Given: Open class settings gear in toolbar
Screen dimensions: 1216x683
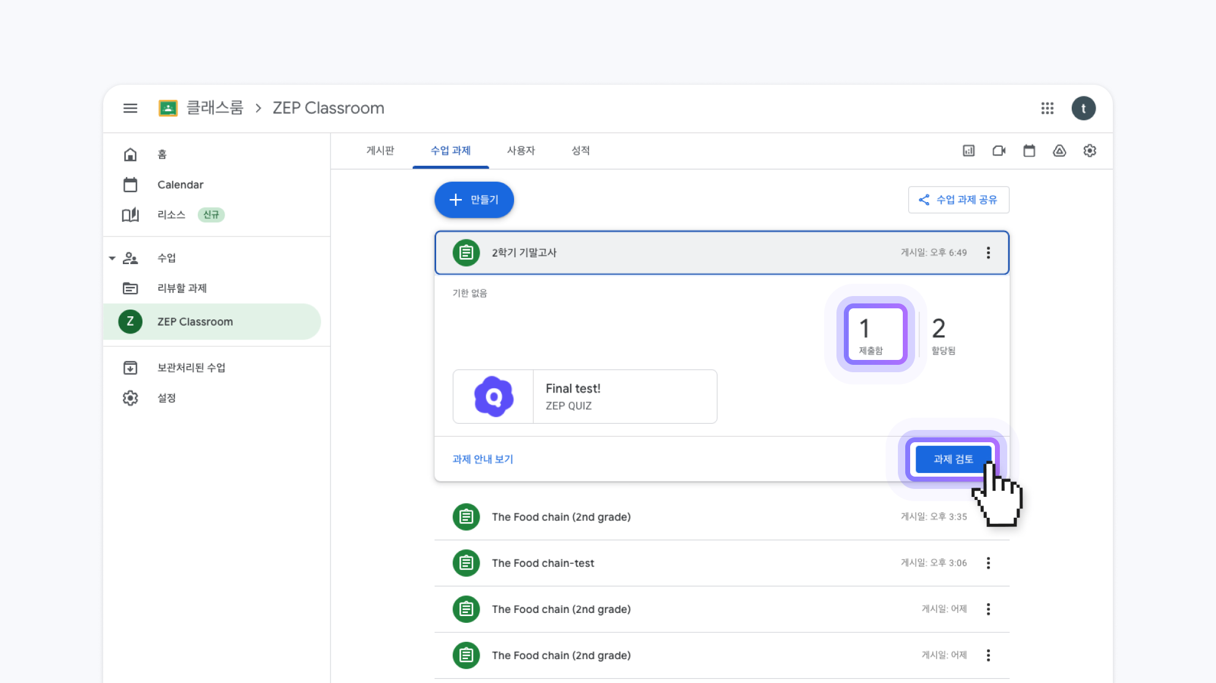Looking at the screenshot, I should point(1089,150).
